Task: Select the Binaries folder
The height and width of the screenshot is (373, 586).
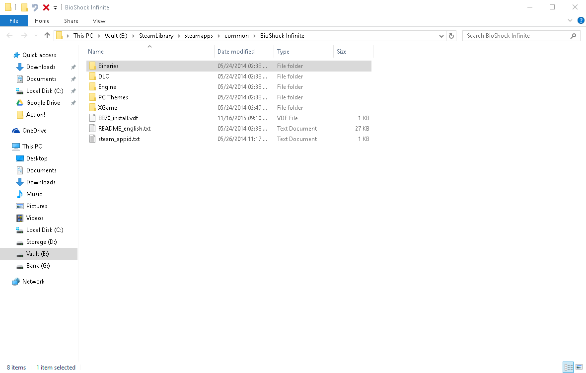Action: point(229,66)
